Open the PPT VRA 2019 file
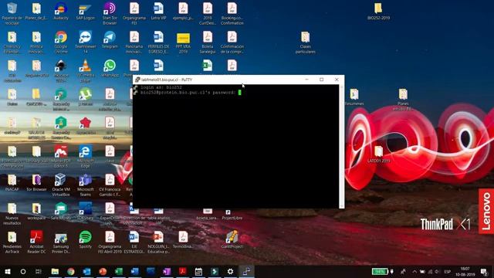The width and height of the screenshot is (494, 278). [x=183, y=42]
